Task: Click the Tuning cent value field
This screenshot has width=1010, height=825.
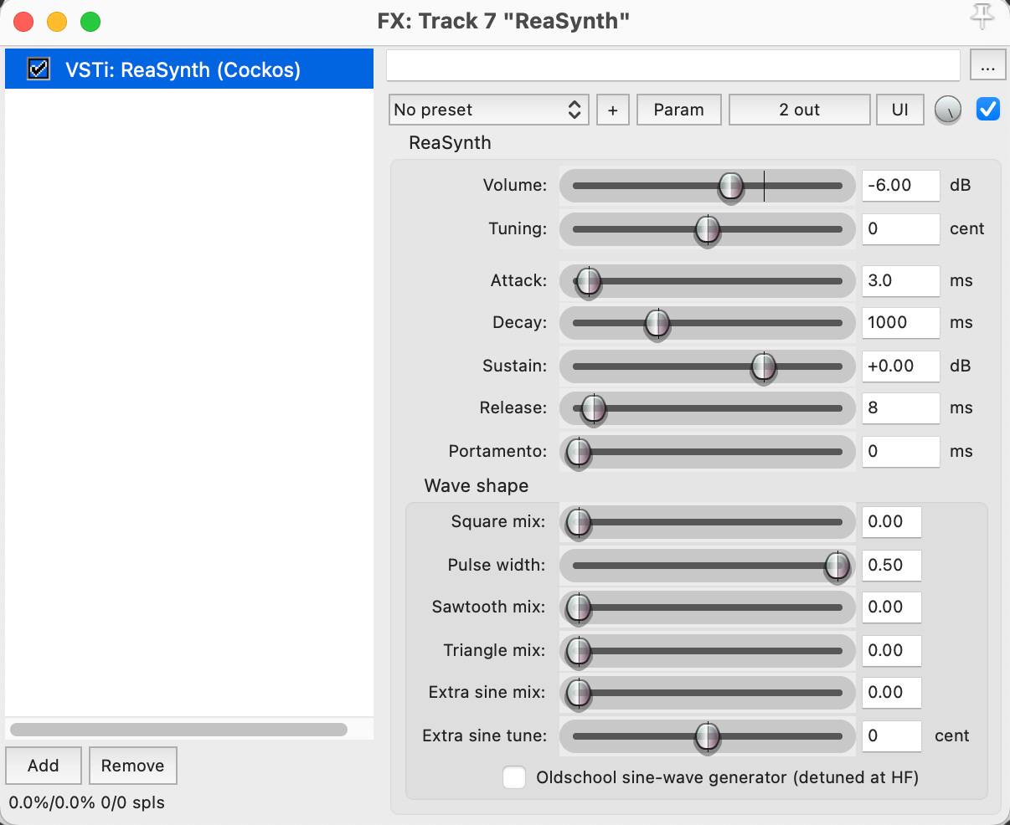Action: 901,228
